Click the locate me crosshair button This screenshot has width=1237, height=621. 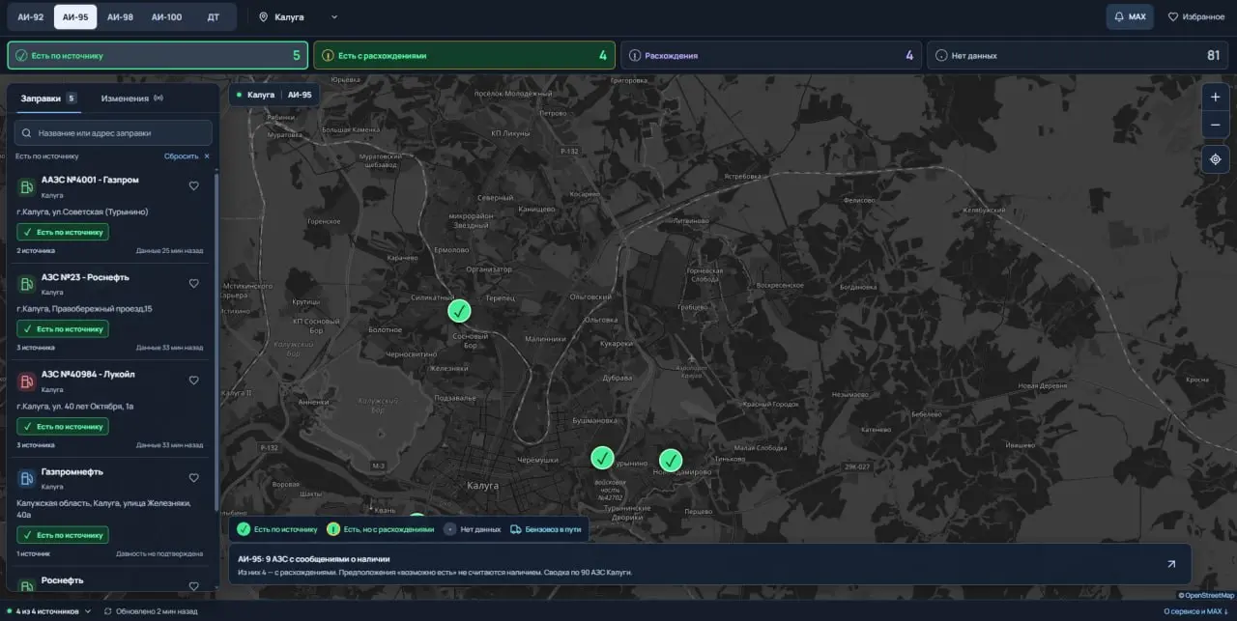1216,159
